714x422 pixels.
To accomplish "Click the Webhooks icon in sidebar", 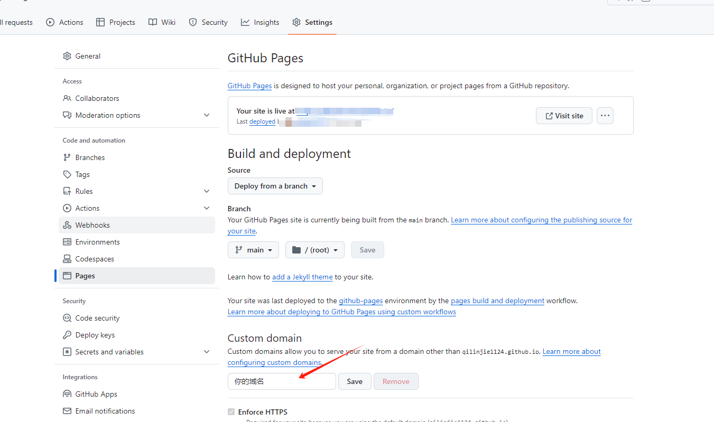I will pyautogui.click(x=67, y=225).
